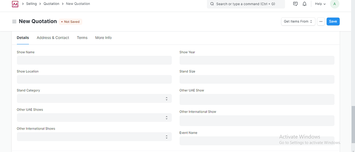Viewport: 355px width, 152px height.
Task: Click the Save button
Action: (x=333, y=21)
